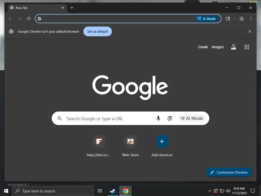
Task: Open the Gmail link
Action: click(203, 47)
